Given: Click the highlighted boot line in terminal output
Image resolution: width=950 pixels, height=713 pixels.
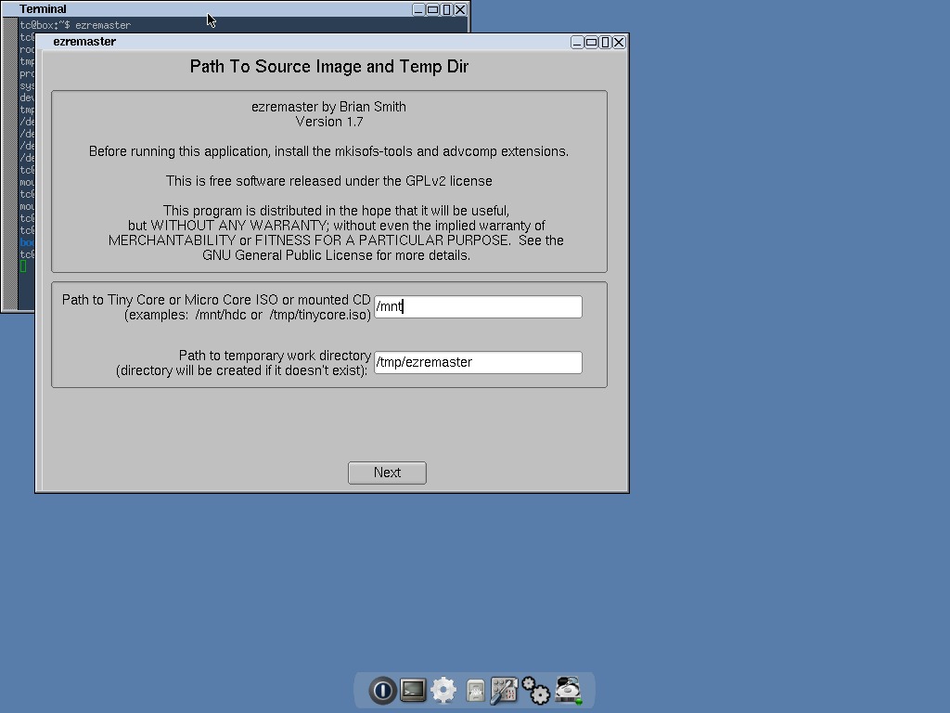Looking at the screenshot, I should tap(28, 242).
